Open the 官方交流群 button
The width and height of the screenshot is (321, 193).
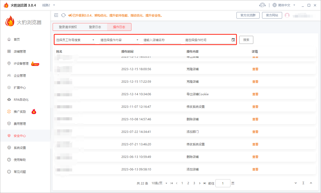[248, 15]
